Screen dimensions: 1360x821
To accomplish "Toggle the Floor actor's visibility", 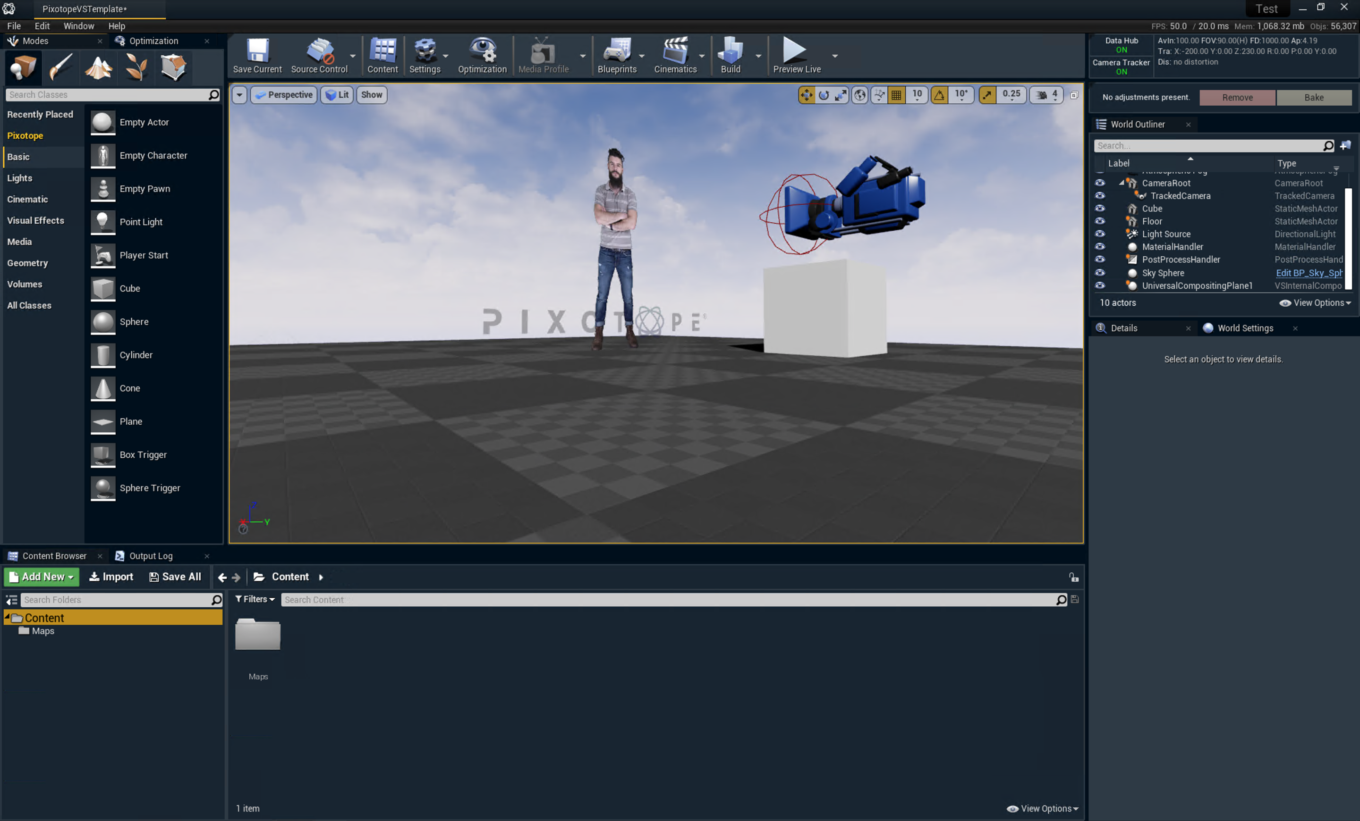I will (1100, 221).
